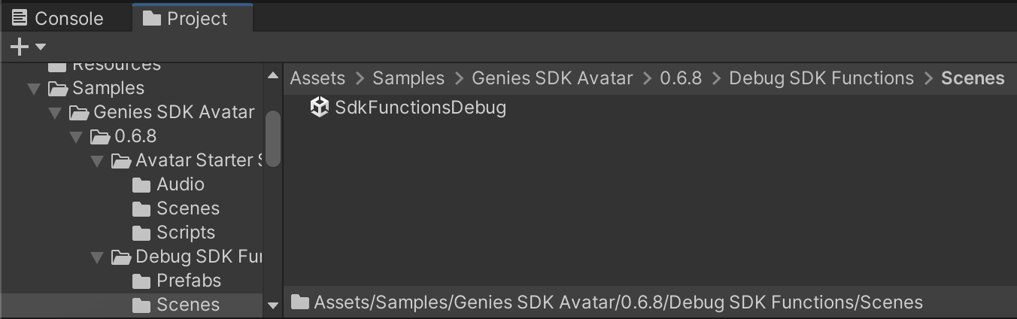Click the Samples folder icon in tree

(57, 88)
